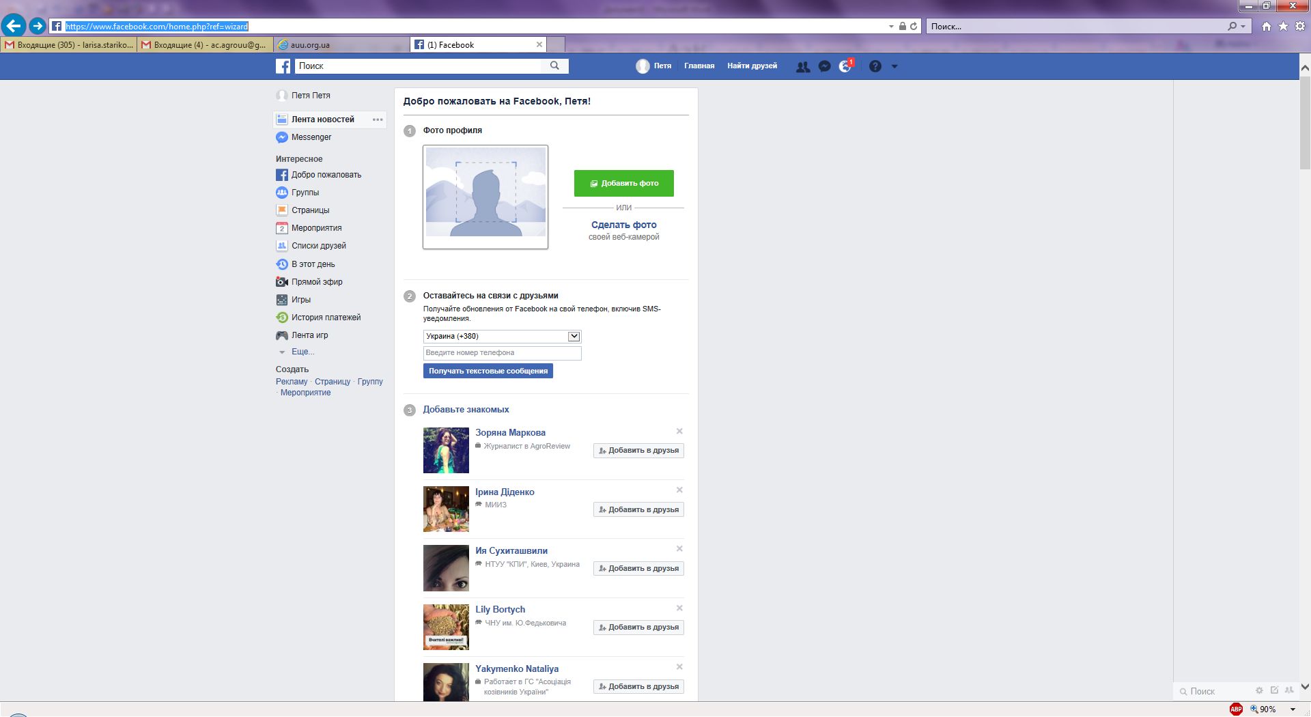Dismiss Ірина Діденко suggestion
Image resolution: width=1311 pixels, height=717 pixels.
point(679,490)
